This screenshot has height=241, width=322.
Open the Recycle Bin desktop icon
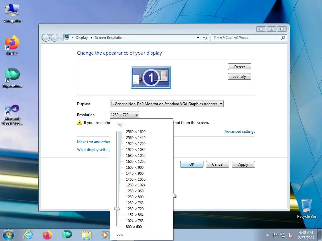[x=306, y=208]
